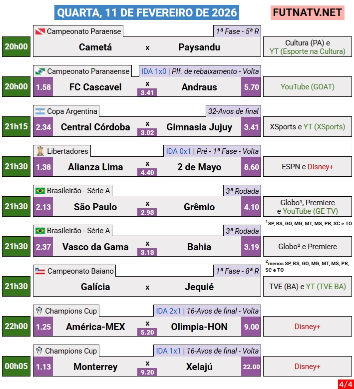Click the Bahia flag beside Campeonato Baiano
Screen dimensions: 354x389
[40, 271]
